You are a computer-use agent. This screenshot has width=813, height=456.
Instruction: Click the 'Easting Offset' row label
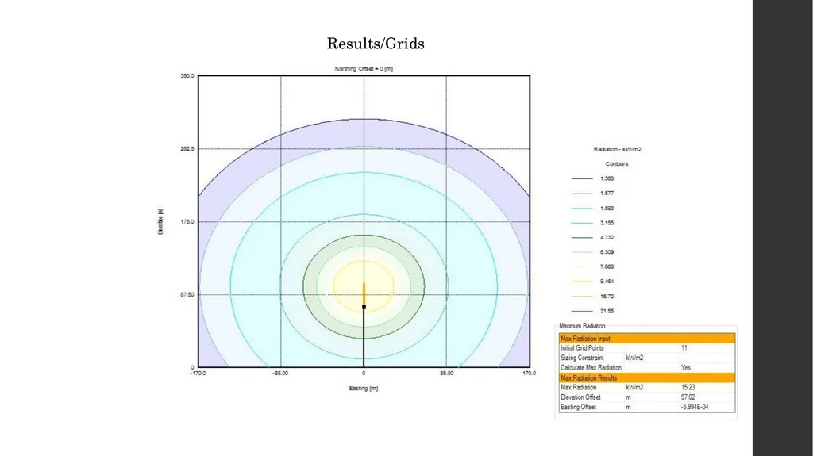click(578, 408)
